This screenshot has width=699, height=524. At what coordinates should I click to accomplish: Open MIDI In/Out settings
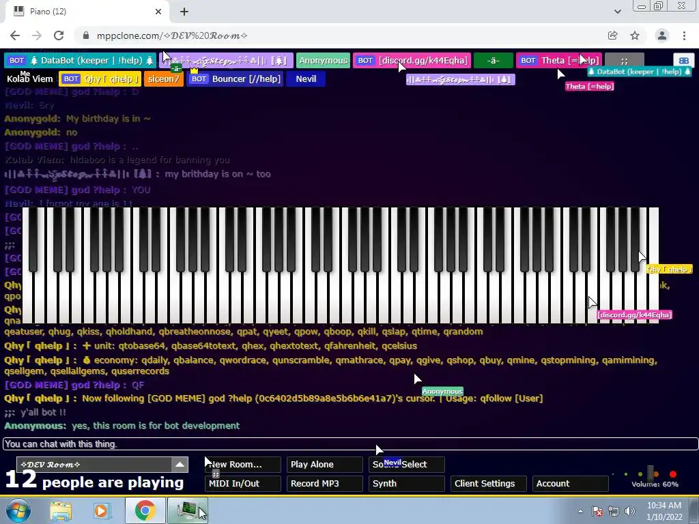coord(243,484)
